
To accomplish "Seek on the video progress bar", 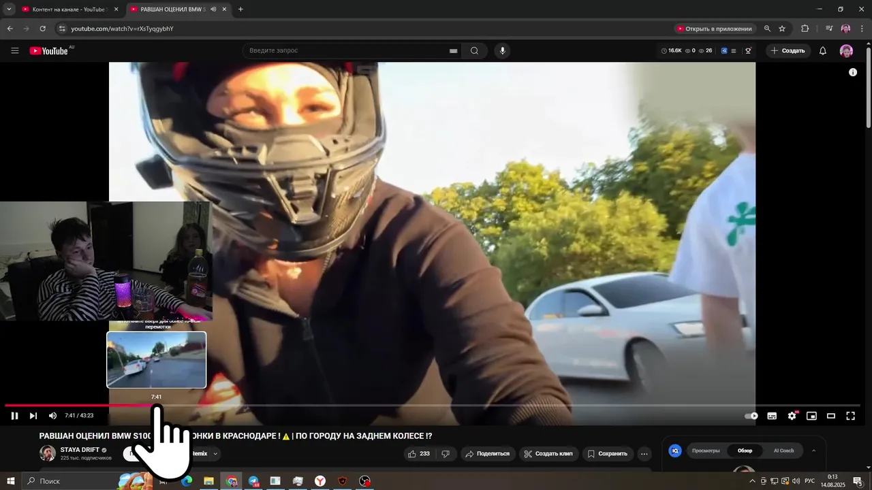I will pos(432,406).
